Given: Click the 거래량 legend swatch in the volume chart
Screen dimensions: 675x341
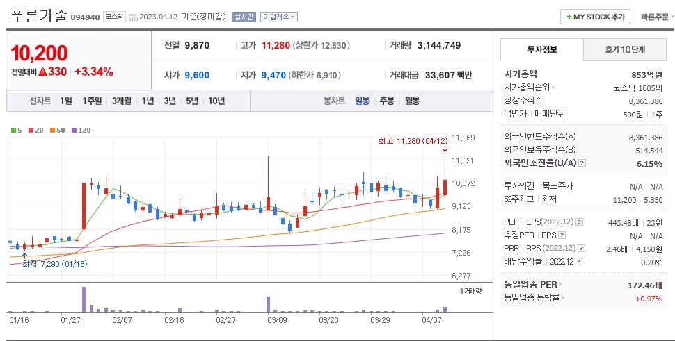Looking at the screenshot, I should pyautogui.click(x=462, y=291).
